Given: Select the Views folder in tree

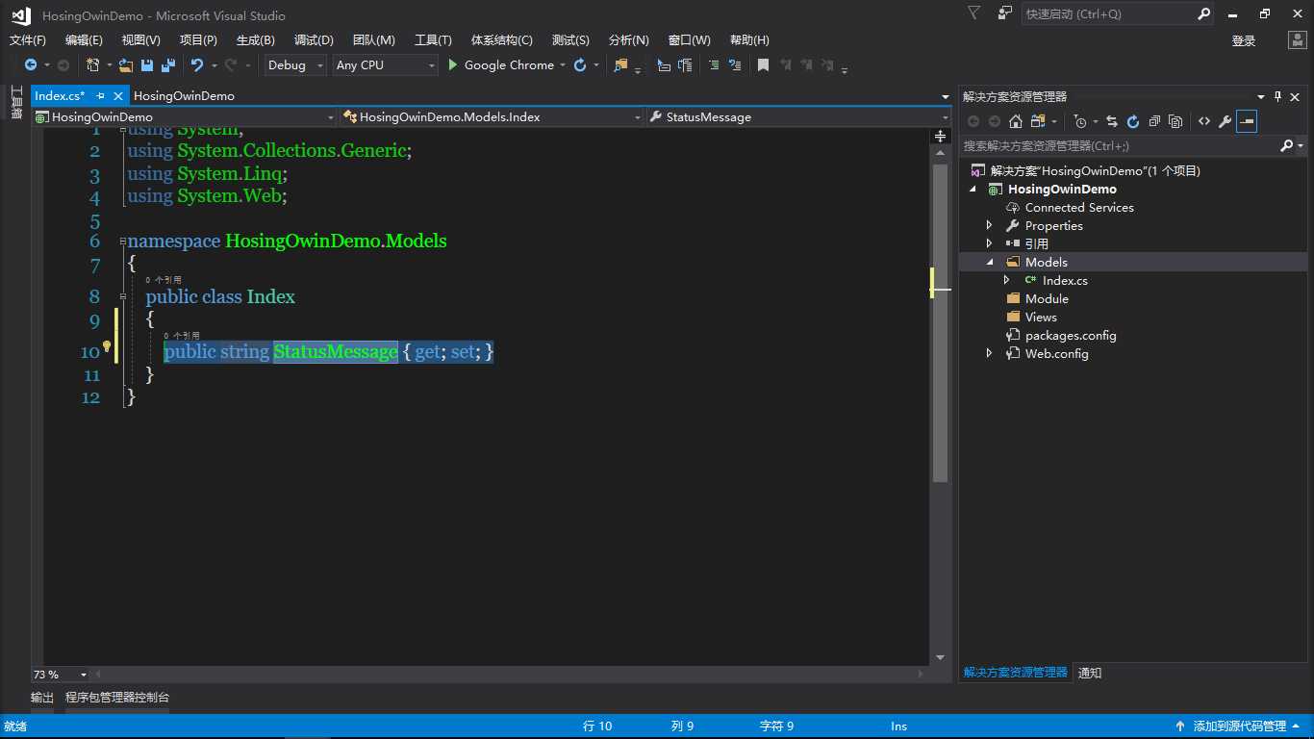Looking at the screenshot, I should 1041,318.
